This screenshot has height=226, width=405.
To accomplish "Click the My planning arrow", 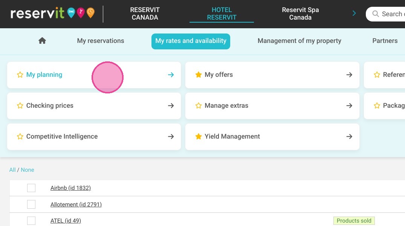I will (x=171, y=75).
